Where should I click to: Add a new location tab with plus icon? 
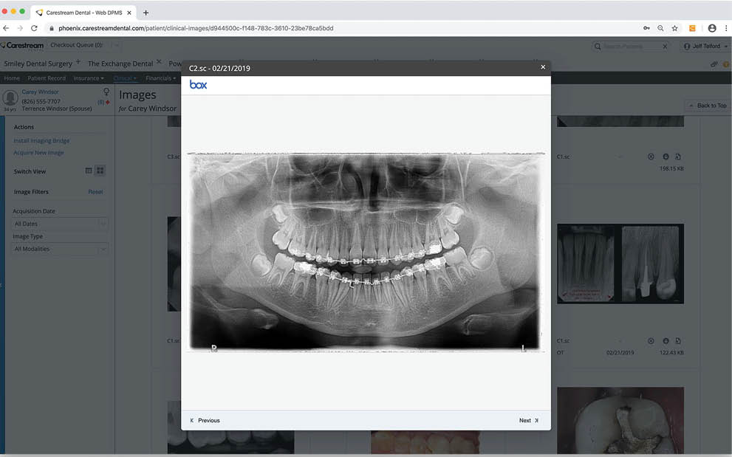tap(78, 63)
